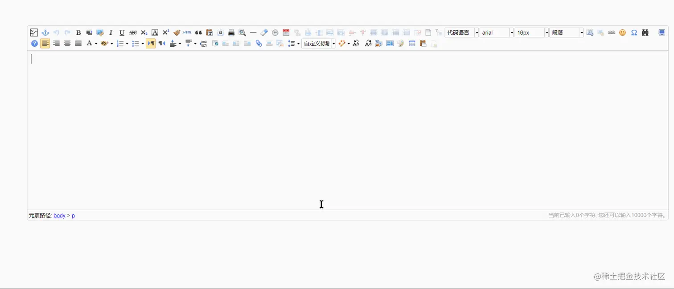Insert a table with the grid icon

tap(412, 43)
